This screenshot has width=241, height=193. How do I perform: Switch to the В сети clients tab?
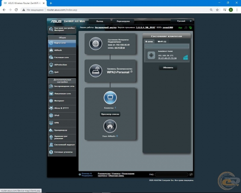(149, 41)
